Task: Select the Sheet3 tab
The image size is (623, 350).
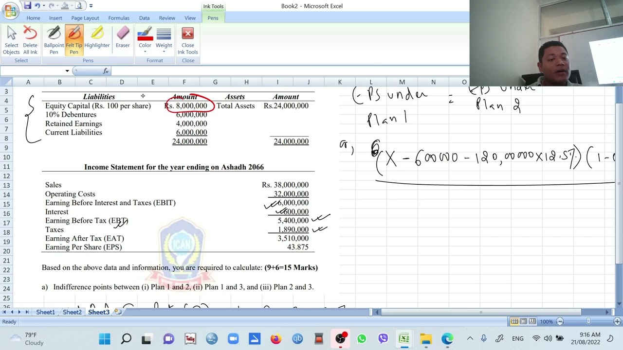Action: click(x=99, y=312)
